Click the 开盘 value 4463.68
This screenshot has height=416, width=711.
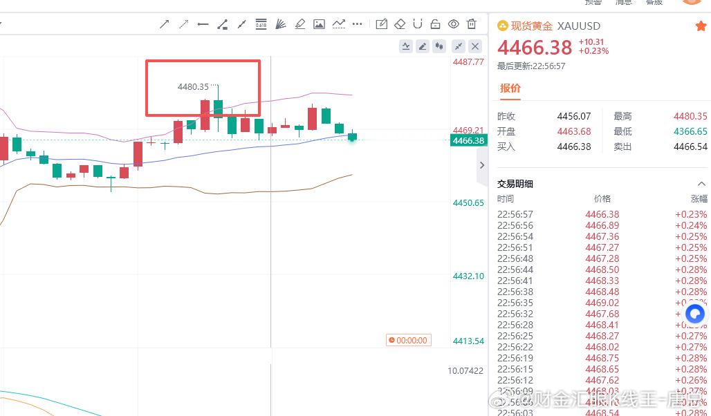[574, 131]
